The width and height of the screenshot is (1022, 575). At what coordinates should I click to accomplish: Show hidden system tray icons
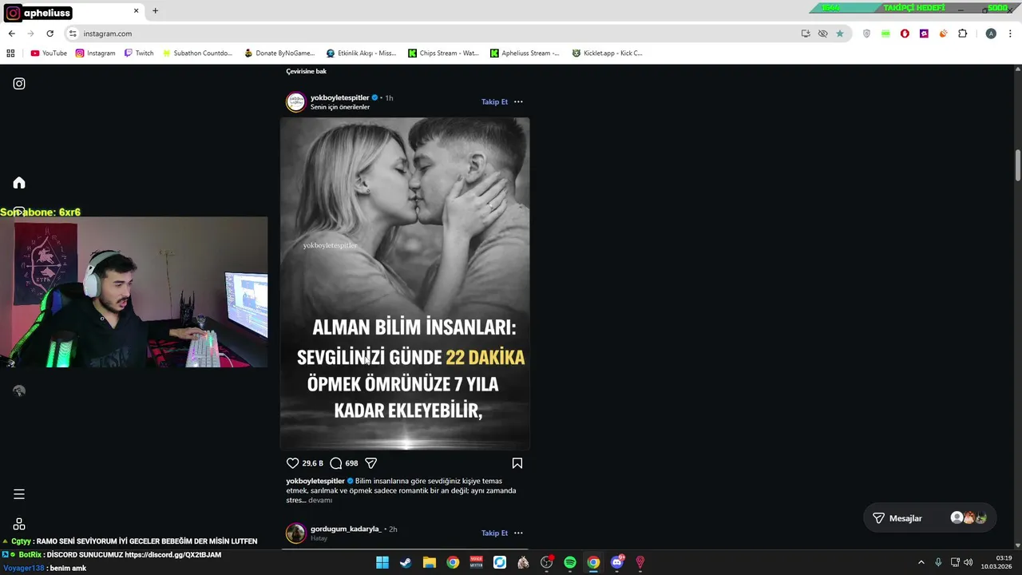[x=921, y=562]
